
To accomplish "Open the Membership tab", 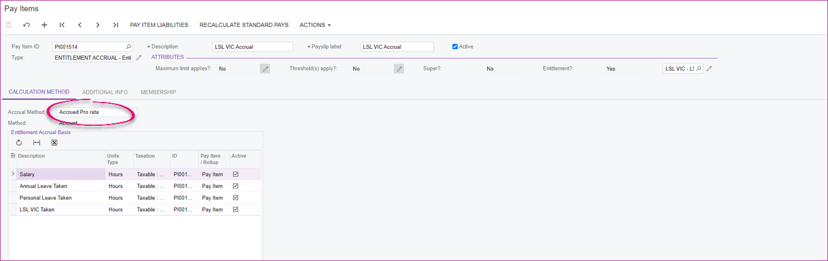I will (x=158, y=92).
